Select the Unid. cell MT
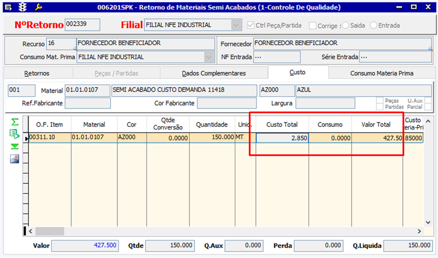 coord(245,138)
